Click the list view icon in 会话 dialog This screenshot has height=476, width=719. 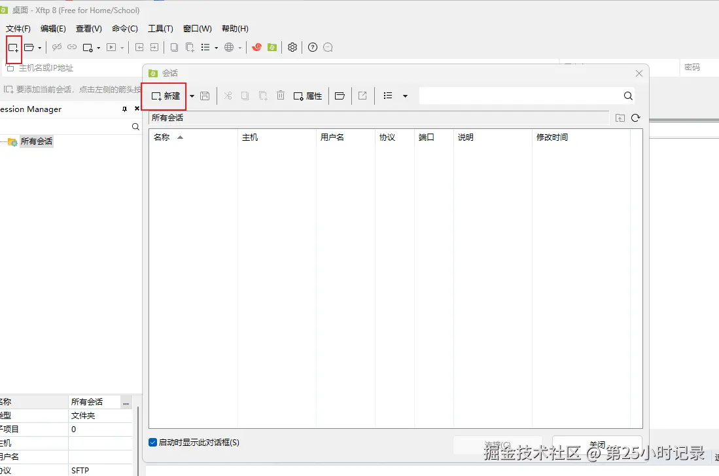(388, 96)
